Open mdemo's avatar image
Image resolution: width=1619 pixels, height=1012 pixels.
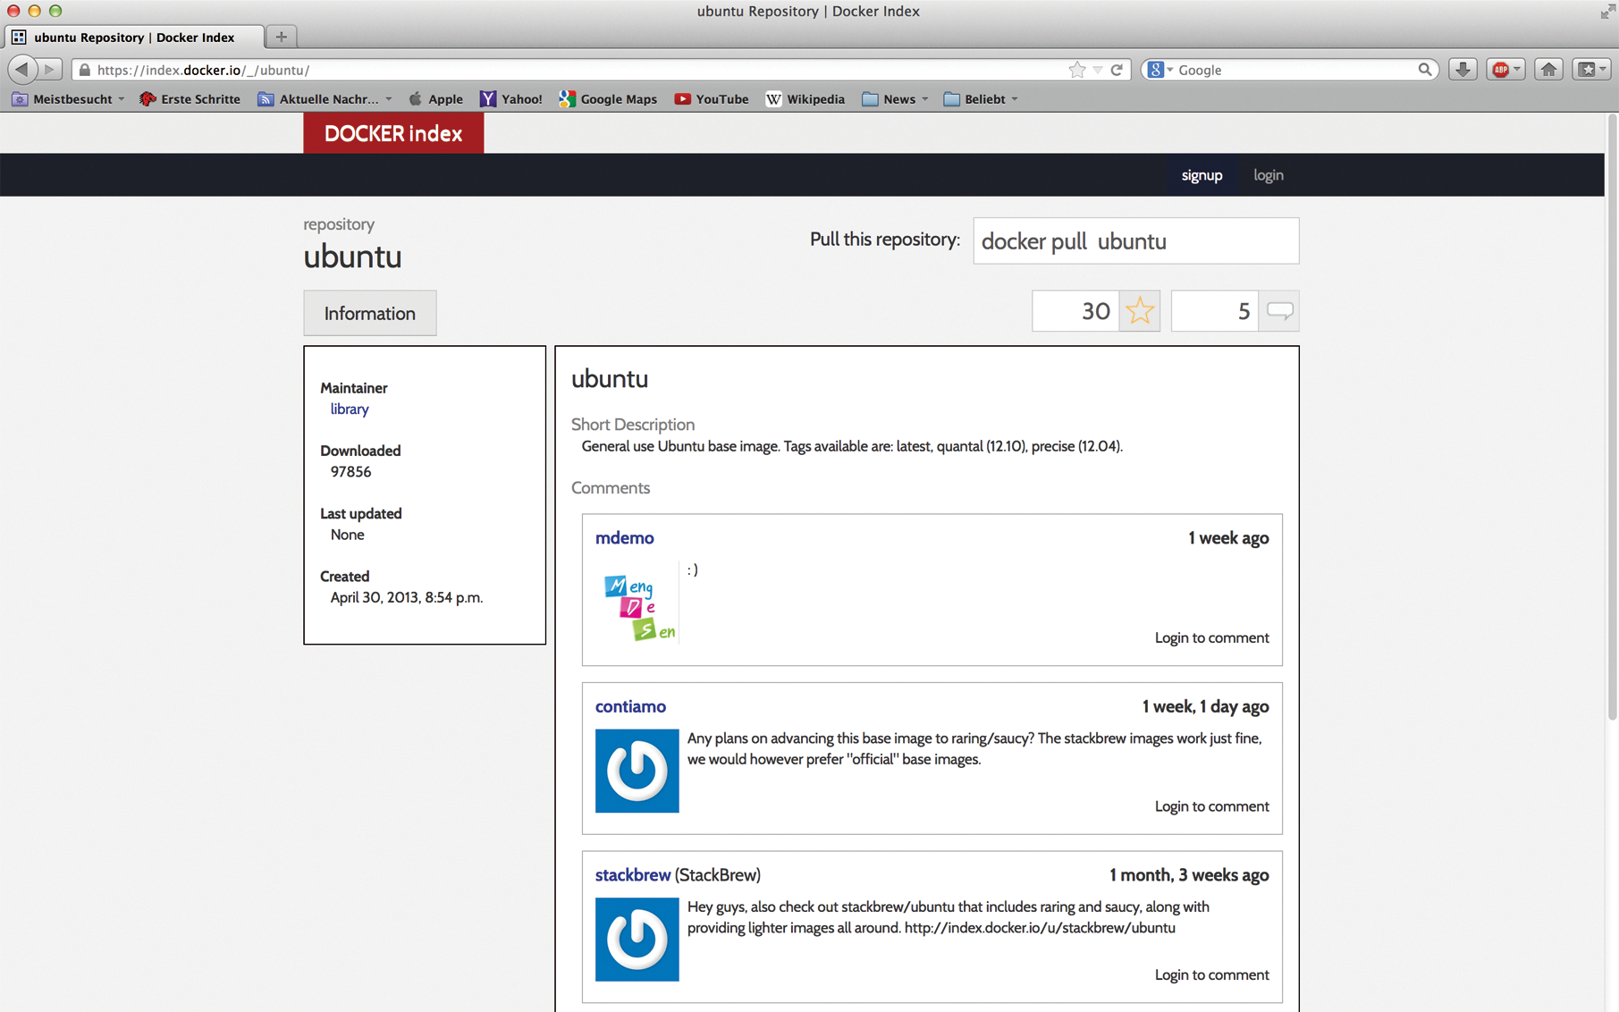[637, 603]
